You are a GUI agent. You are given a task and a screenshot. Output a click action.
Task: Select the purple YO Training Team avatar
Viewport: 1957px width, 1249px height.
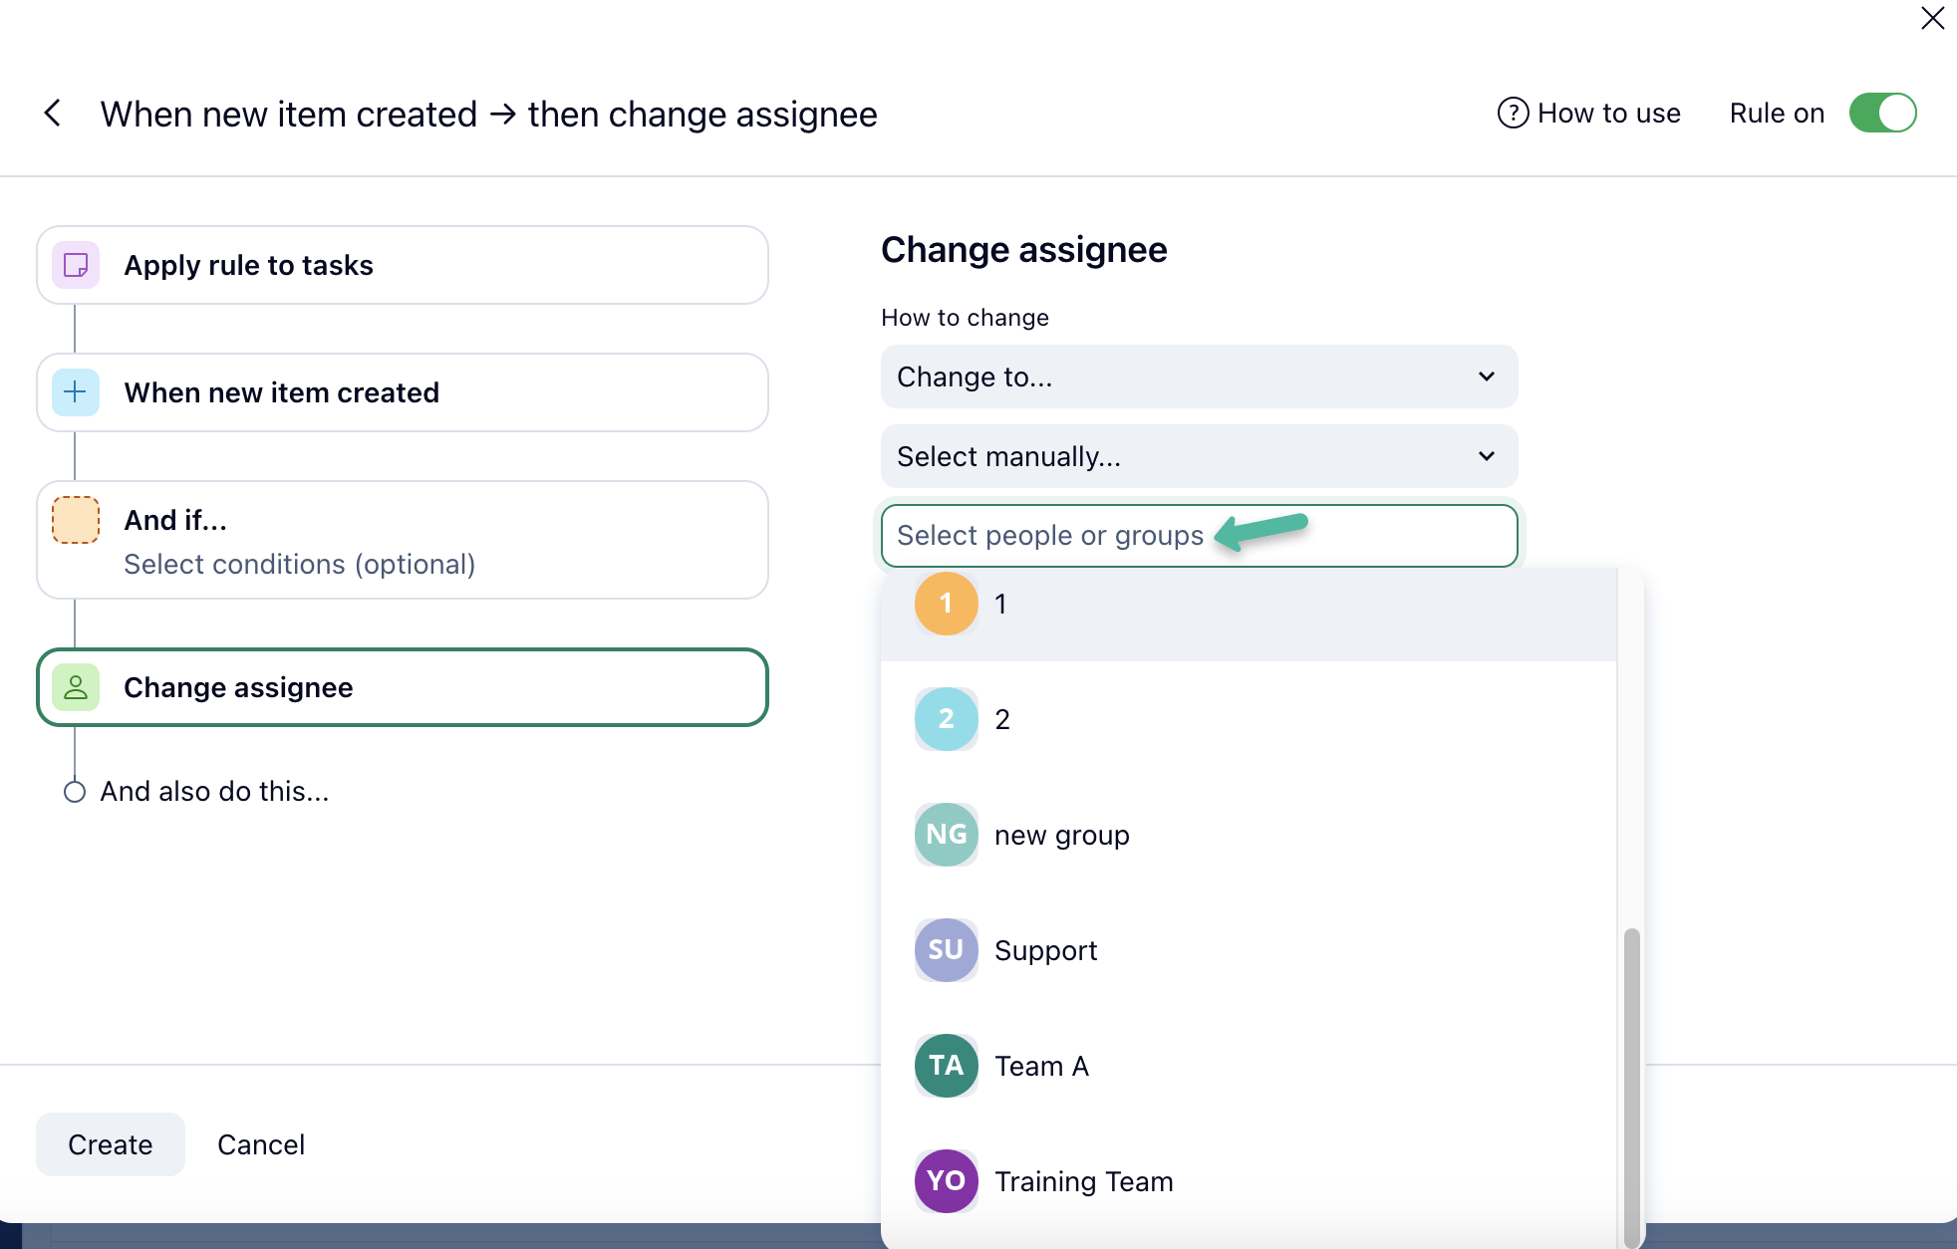click(x=946, y=1181)
